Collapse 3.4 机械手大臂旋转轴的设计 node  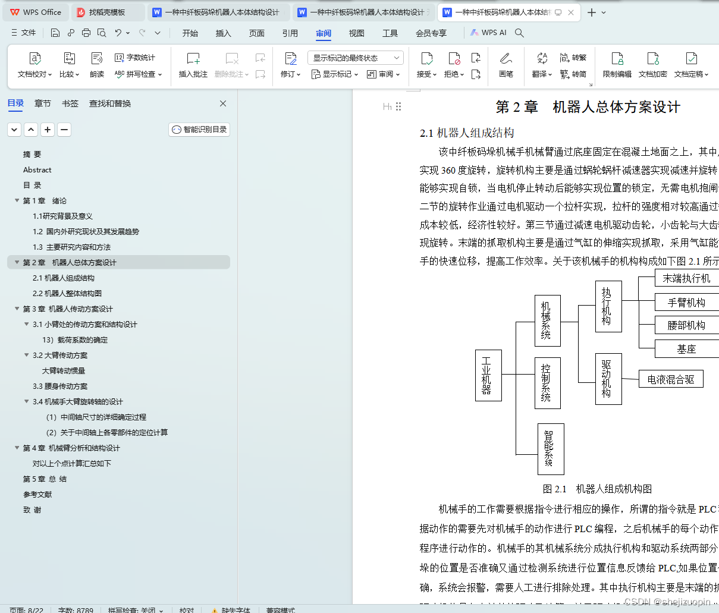point(27,401)
